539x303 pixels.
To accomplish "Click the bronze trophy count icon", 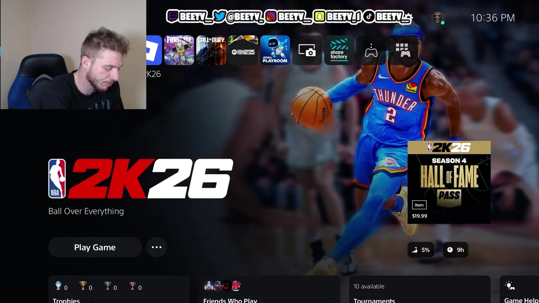I will pyautogui.click(x=133, y=286).
